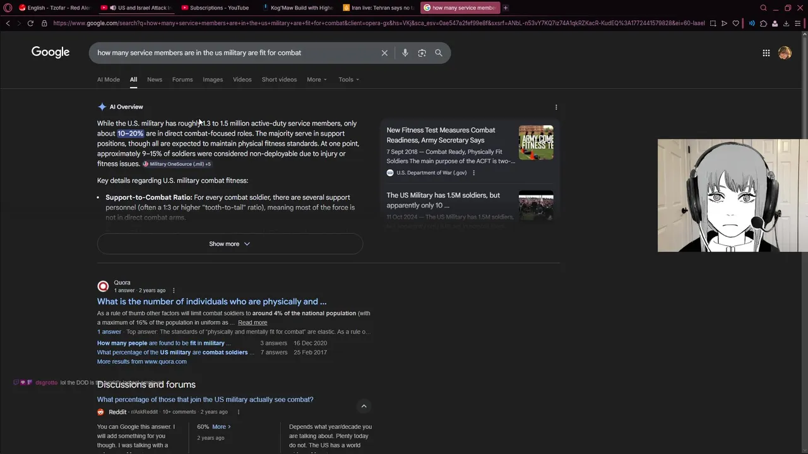Image resolution: width=808 pixels, height=454 pixels.
Task: Switch to the AI Mode tab
Action: click(x=109, y=79)
